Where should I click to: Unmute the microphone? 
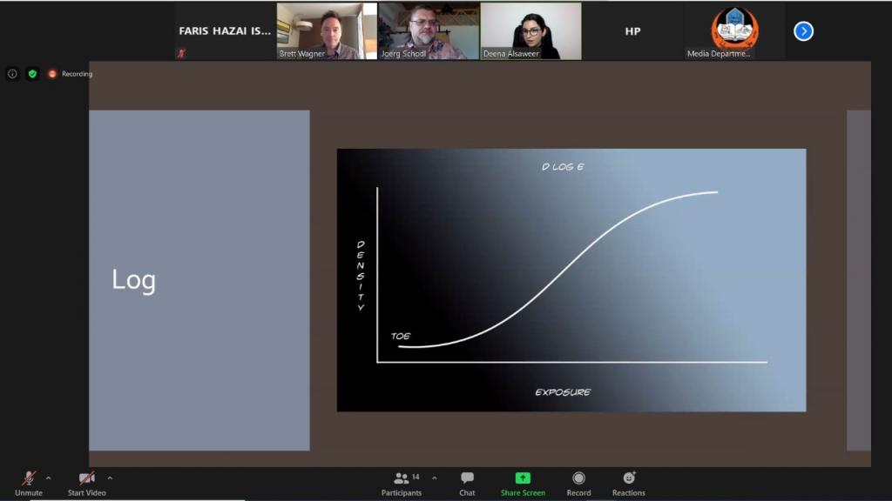click(28, 478)
